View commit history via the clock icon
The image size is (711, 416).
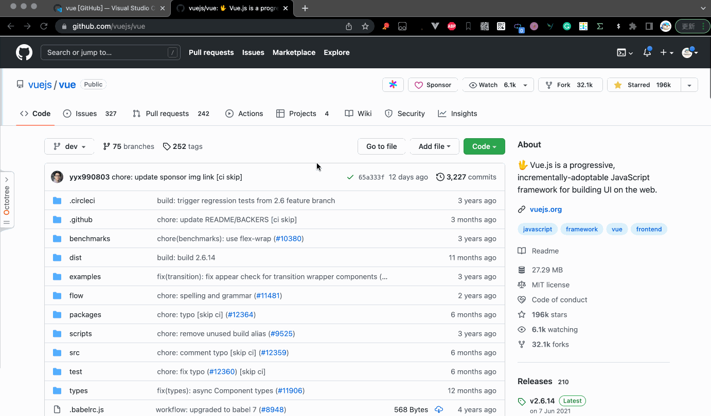coord(440,177)
